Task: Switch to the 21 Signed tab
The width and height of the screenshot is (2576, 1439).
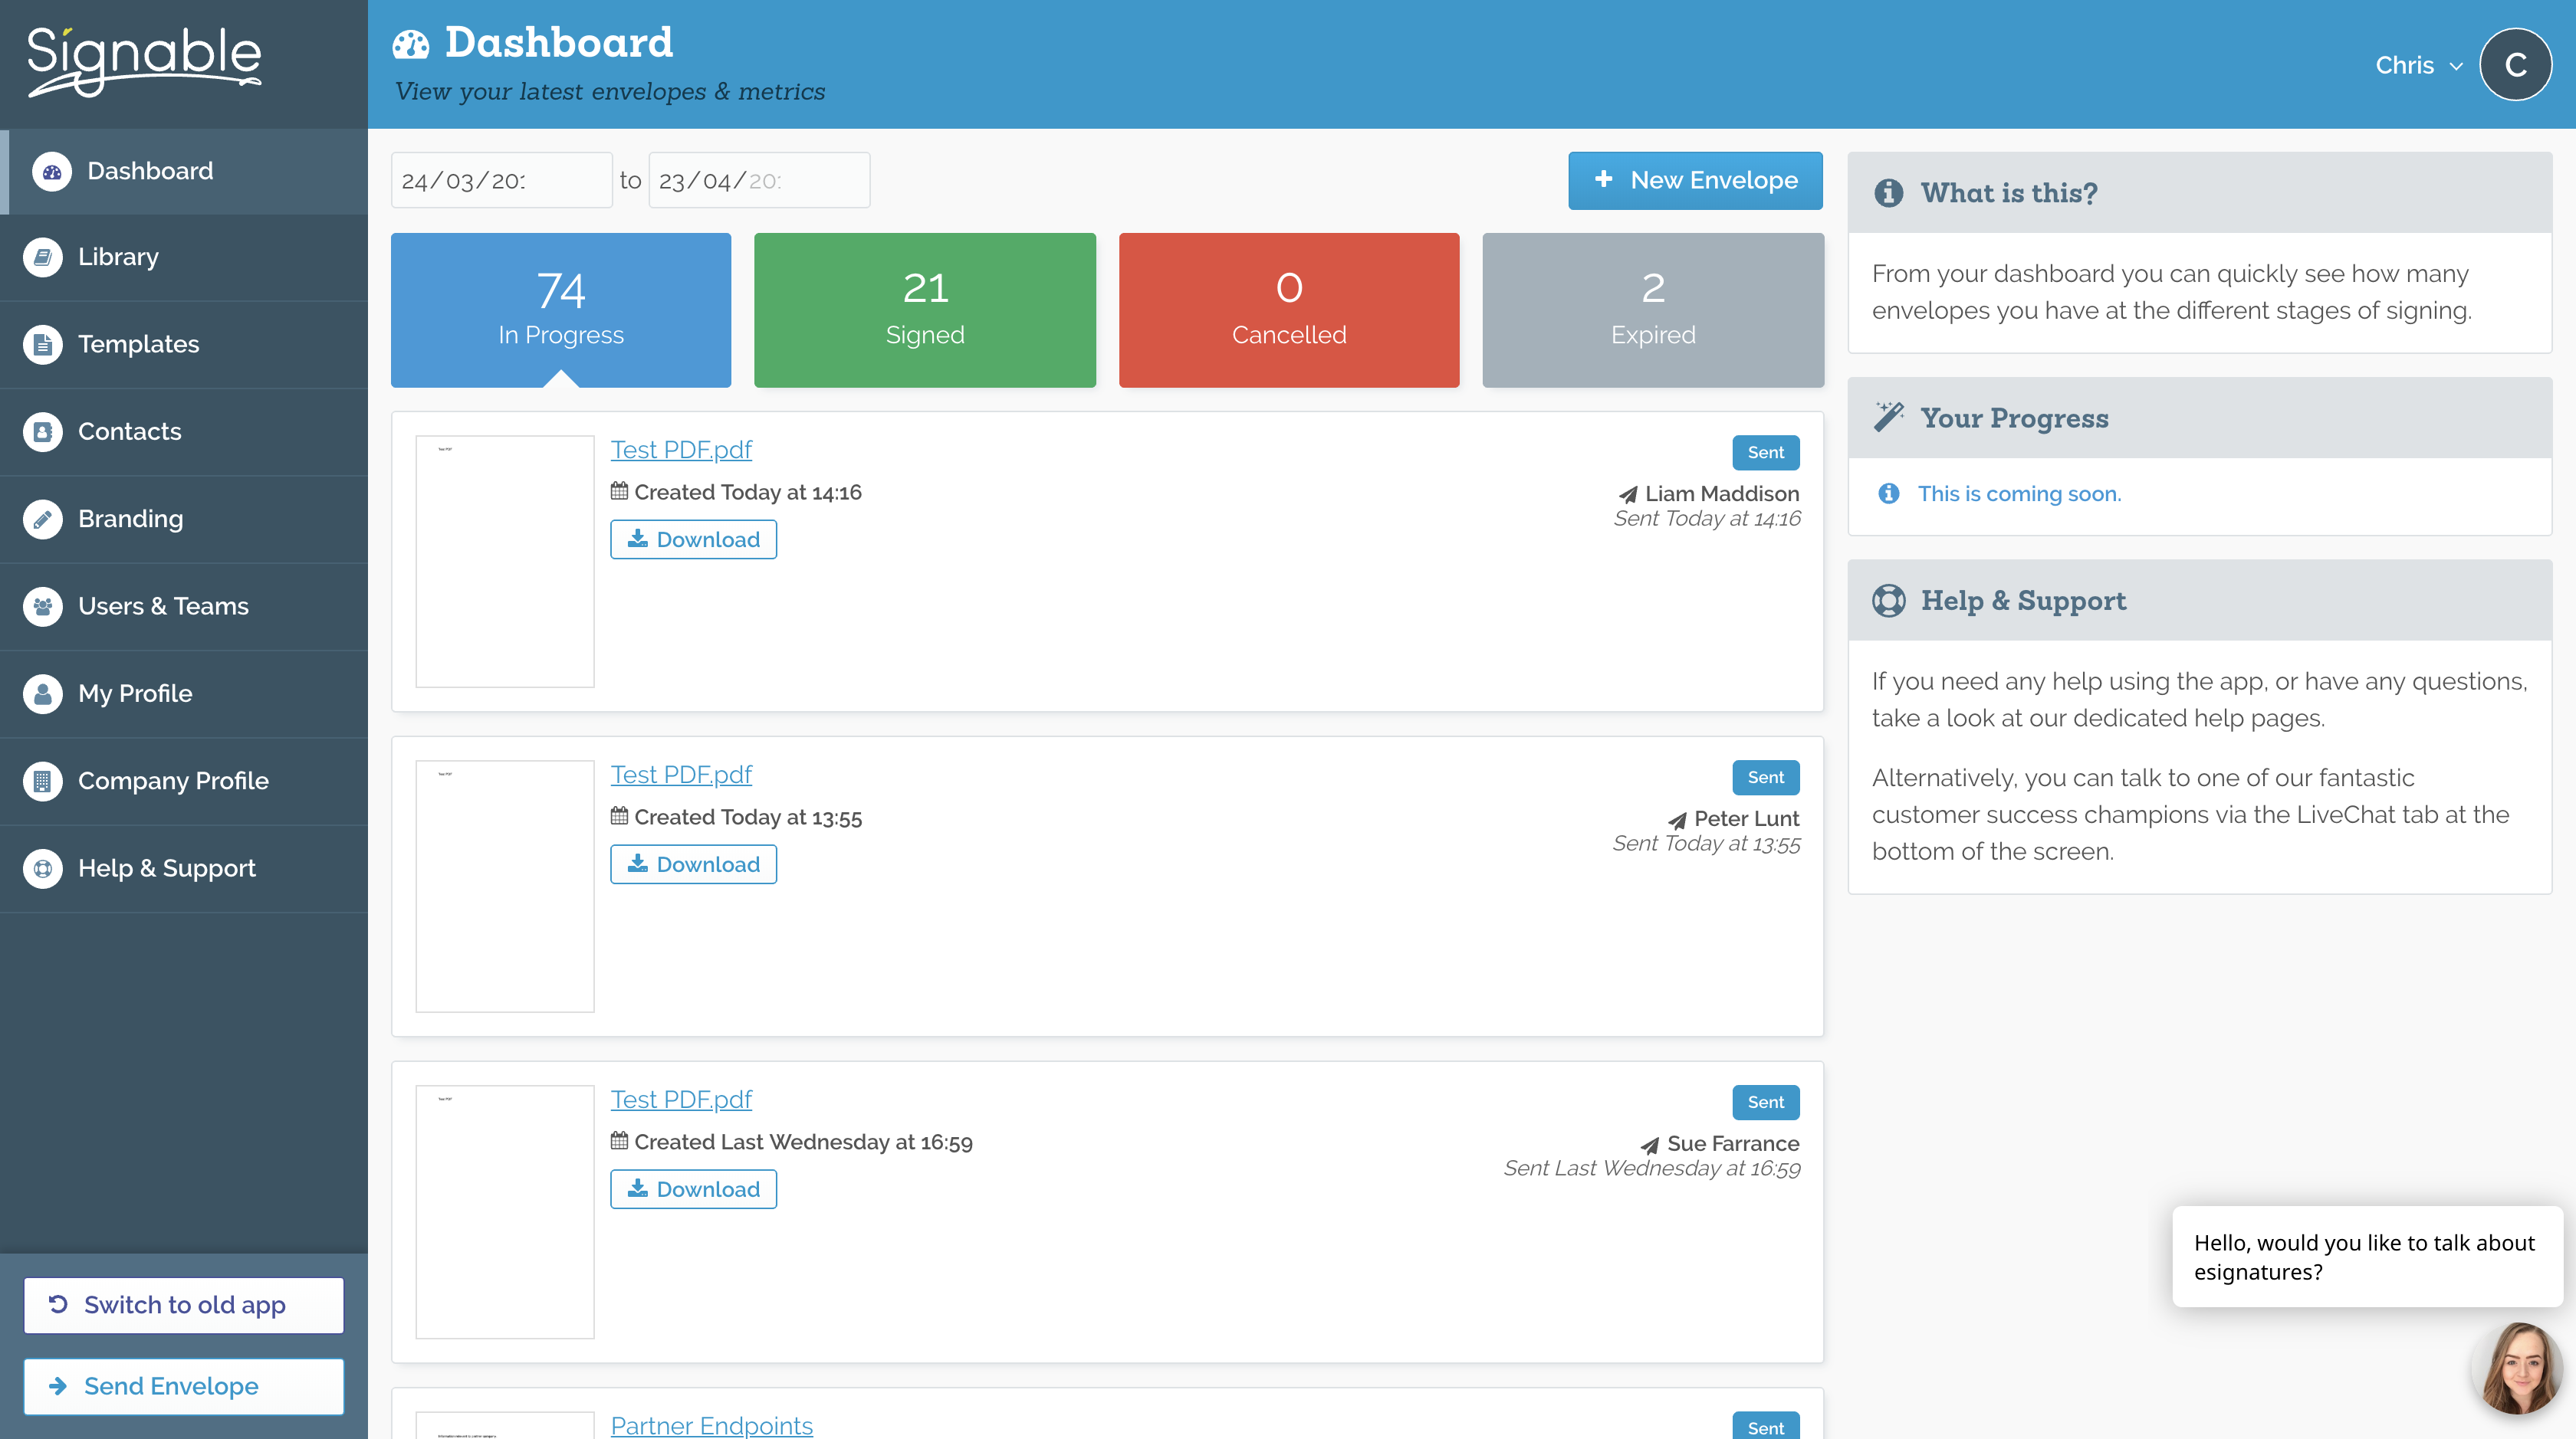Action: [924, 310]
